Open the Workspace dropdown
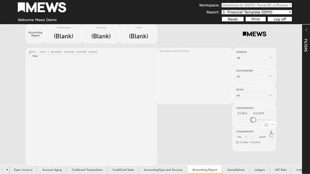This screenshot has width=310, height=174. (x=257, y=5)
